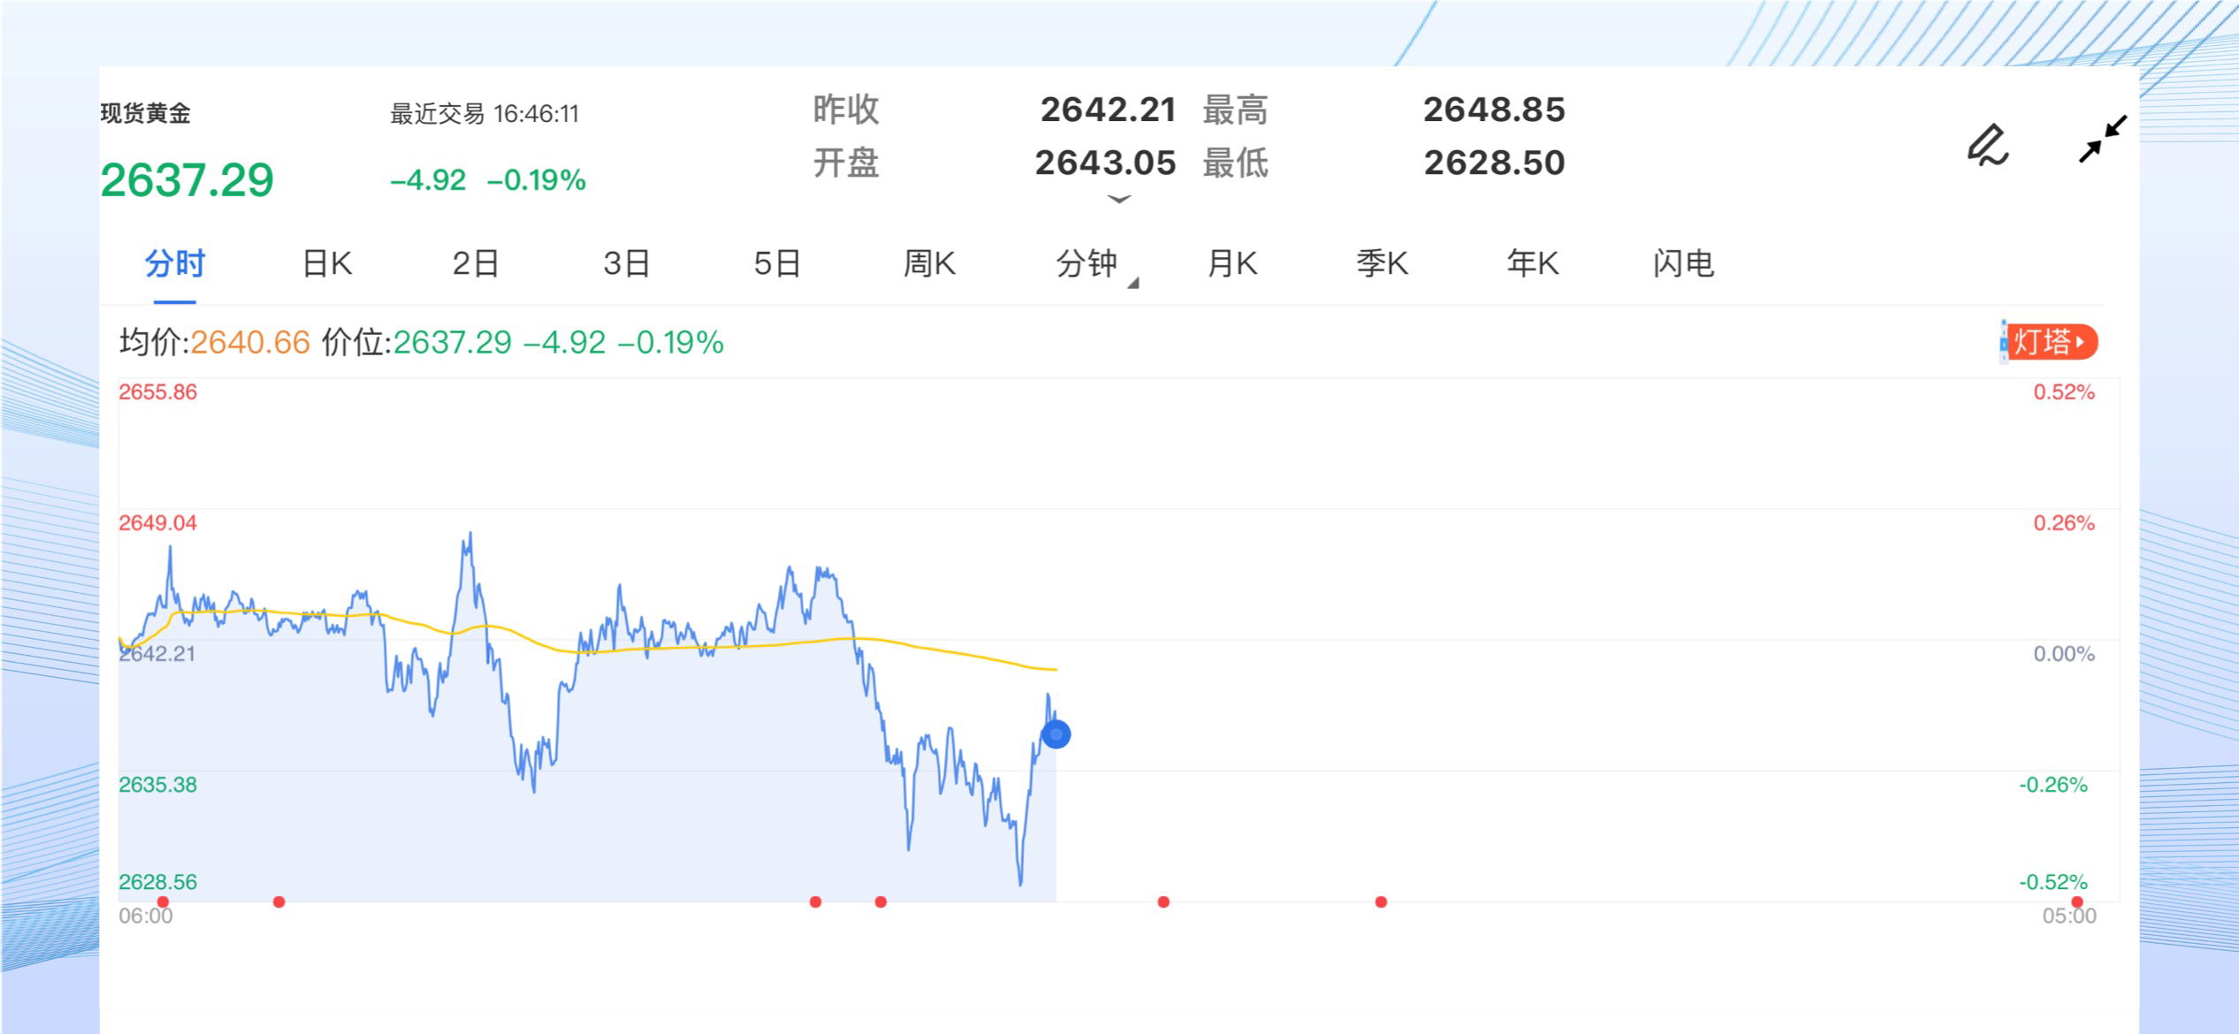Switch to the 2日 two-day tab
The width and height of the screenshot is (2239, 1034).
(x=476, y=264)
